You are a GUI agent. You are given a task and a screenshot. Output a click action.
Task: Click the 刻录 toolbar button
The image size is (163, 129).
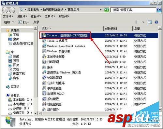tap(36, 22)
